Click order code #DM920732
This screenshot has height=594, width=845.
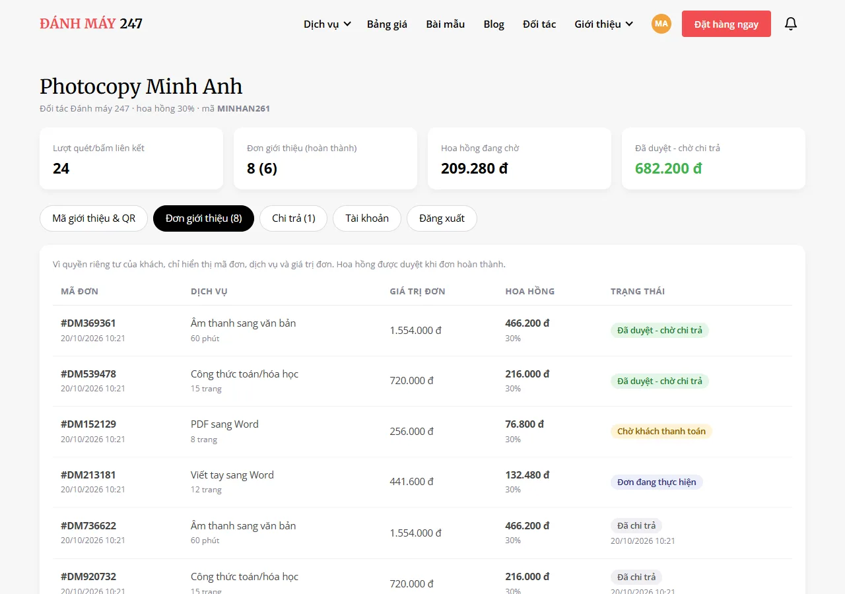pos(88,577)
